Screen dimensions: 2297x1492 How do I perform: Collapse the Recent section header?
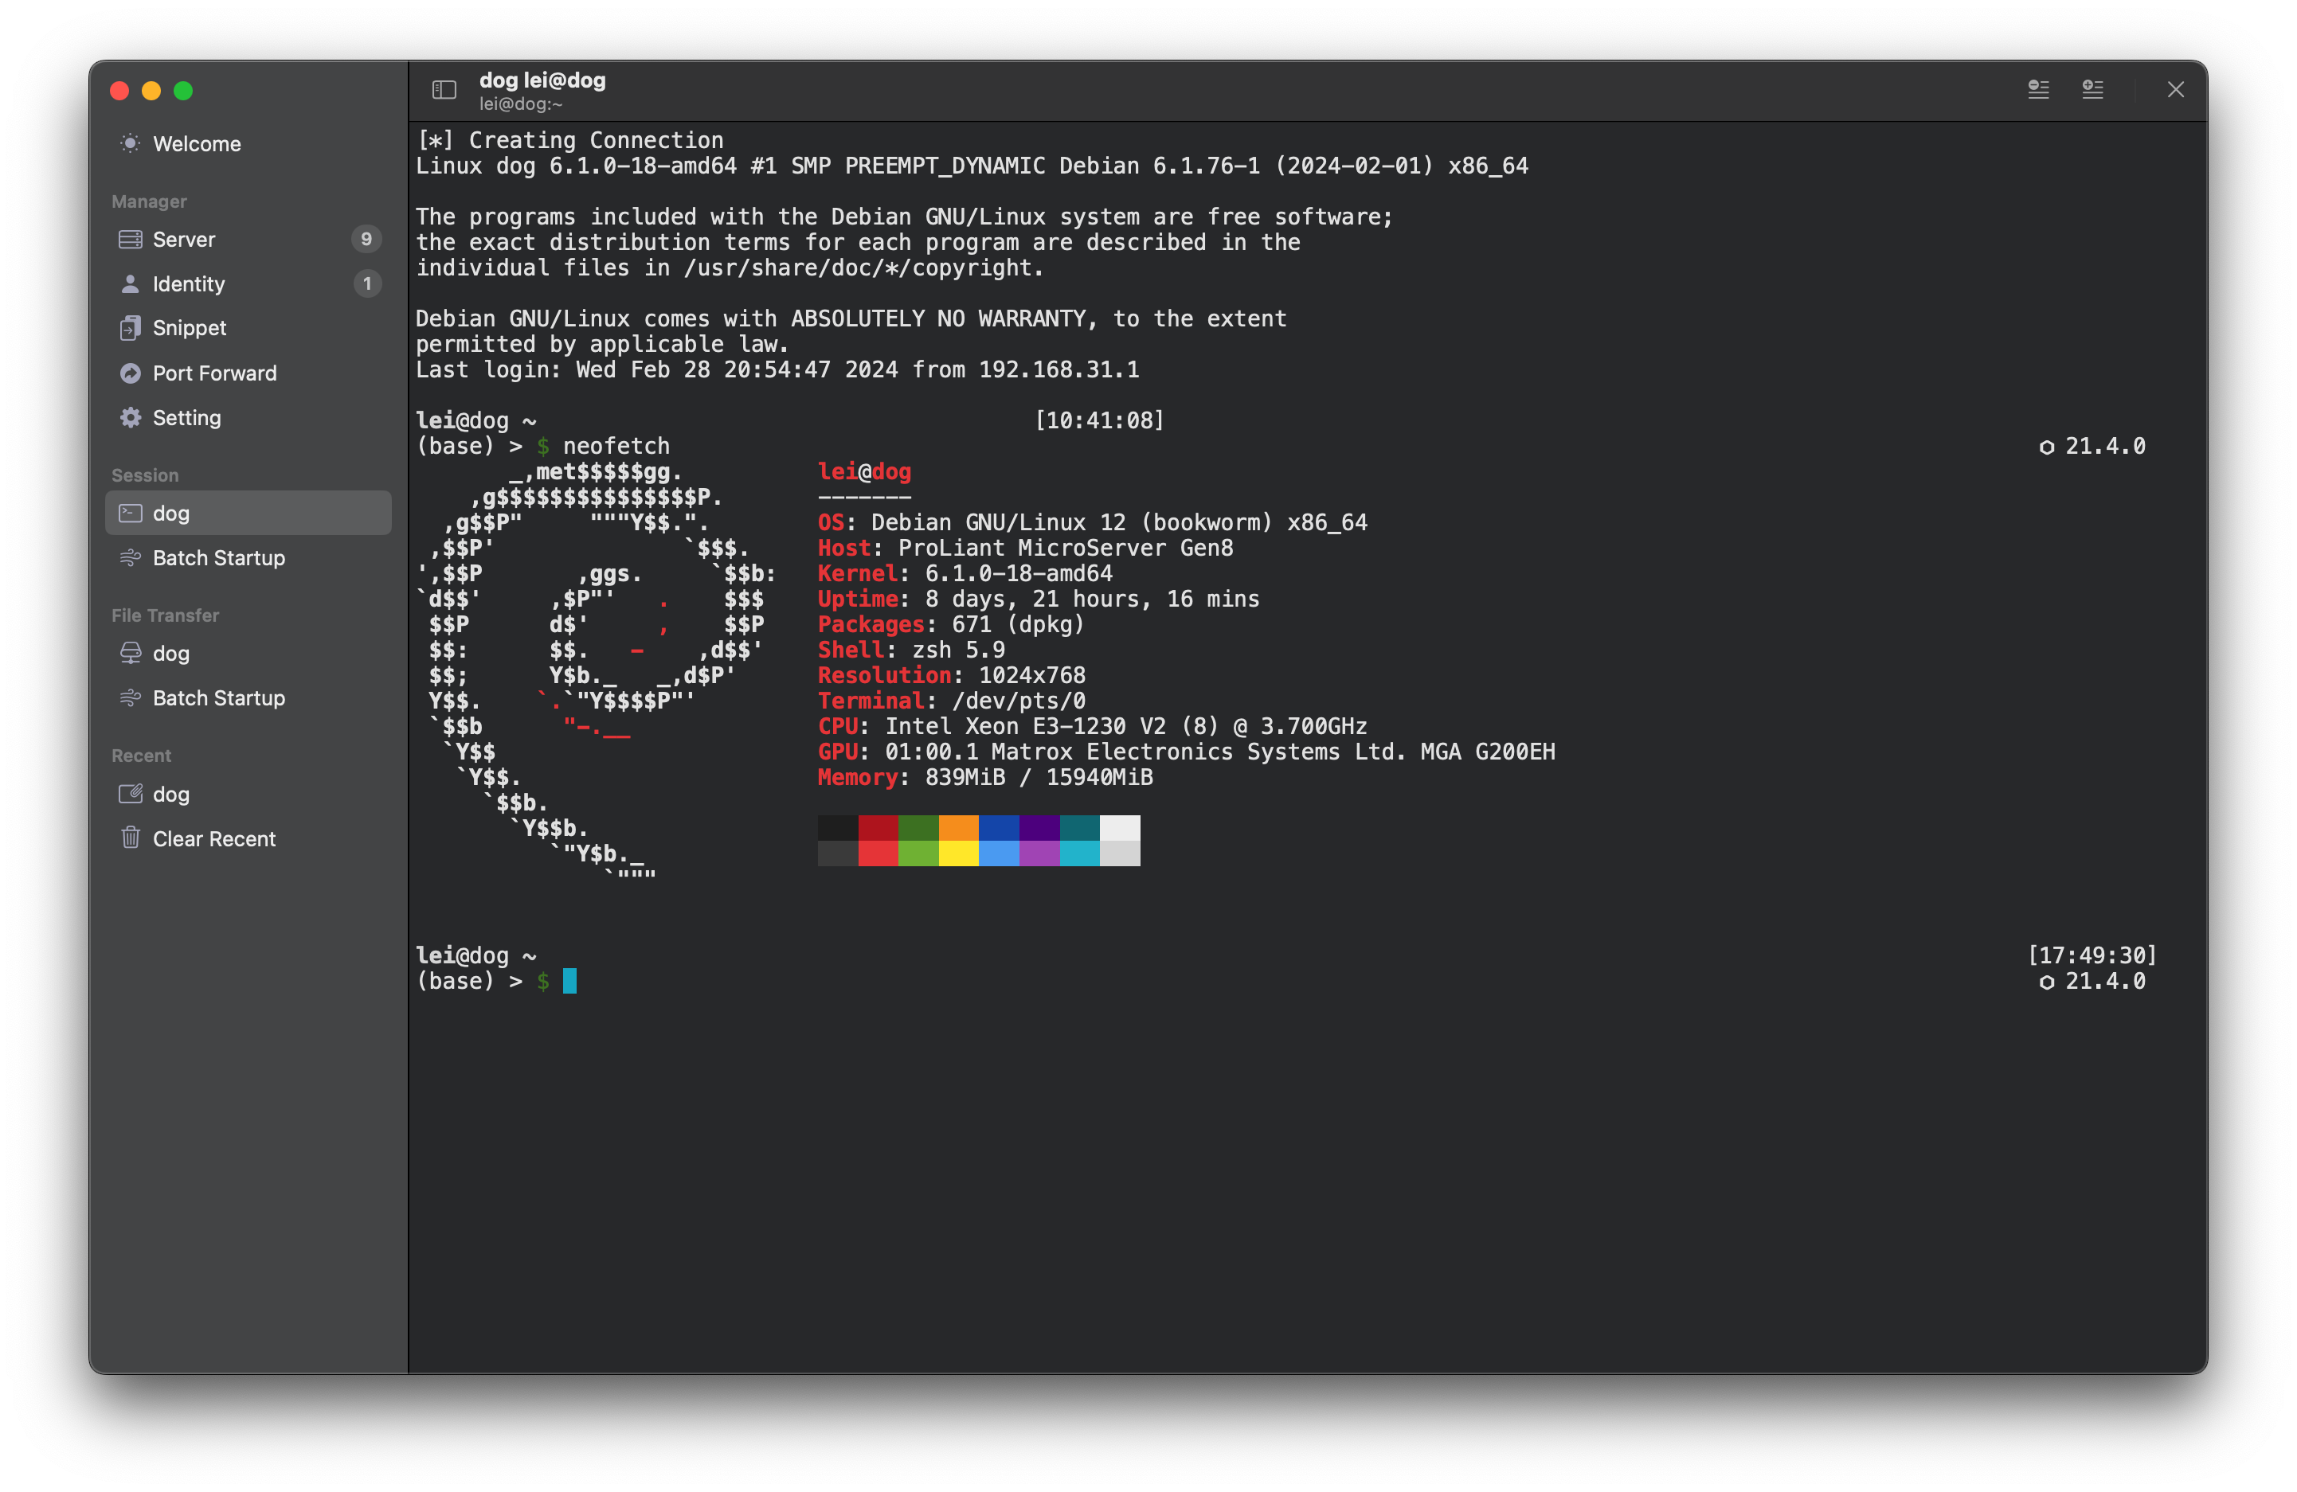click(141, 756)
